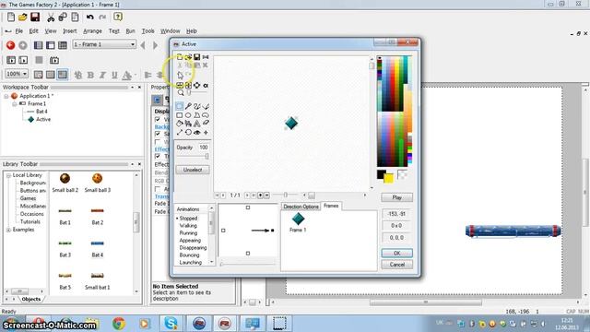The width and height of the screenshot is (590, 332).
Task: Click the Frame 1 thumbnail in the Frames tab
Action: pyautogui.click(x=298, y=222)
